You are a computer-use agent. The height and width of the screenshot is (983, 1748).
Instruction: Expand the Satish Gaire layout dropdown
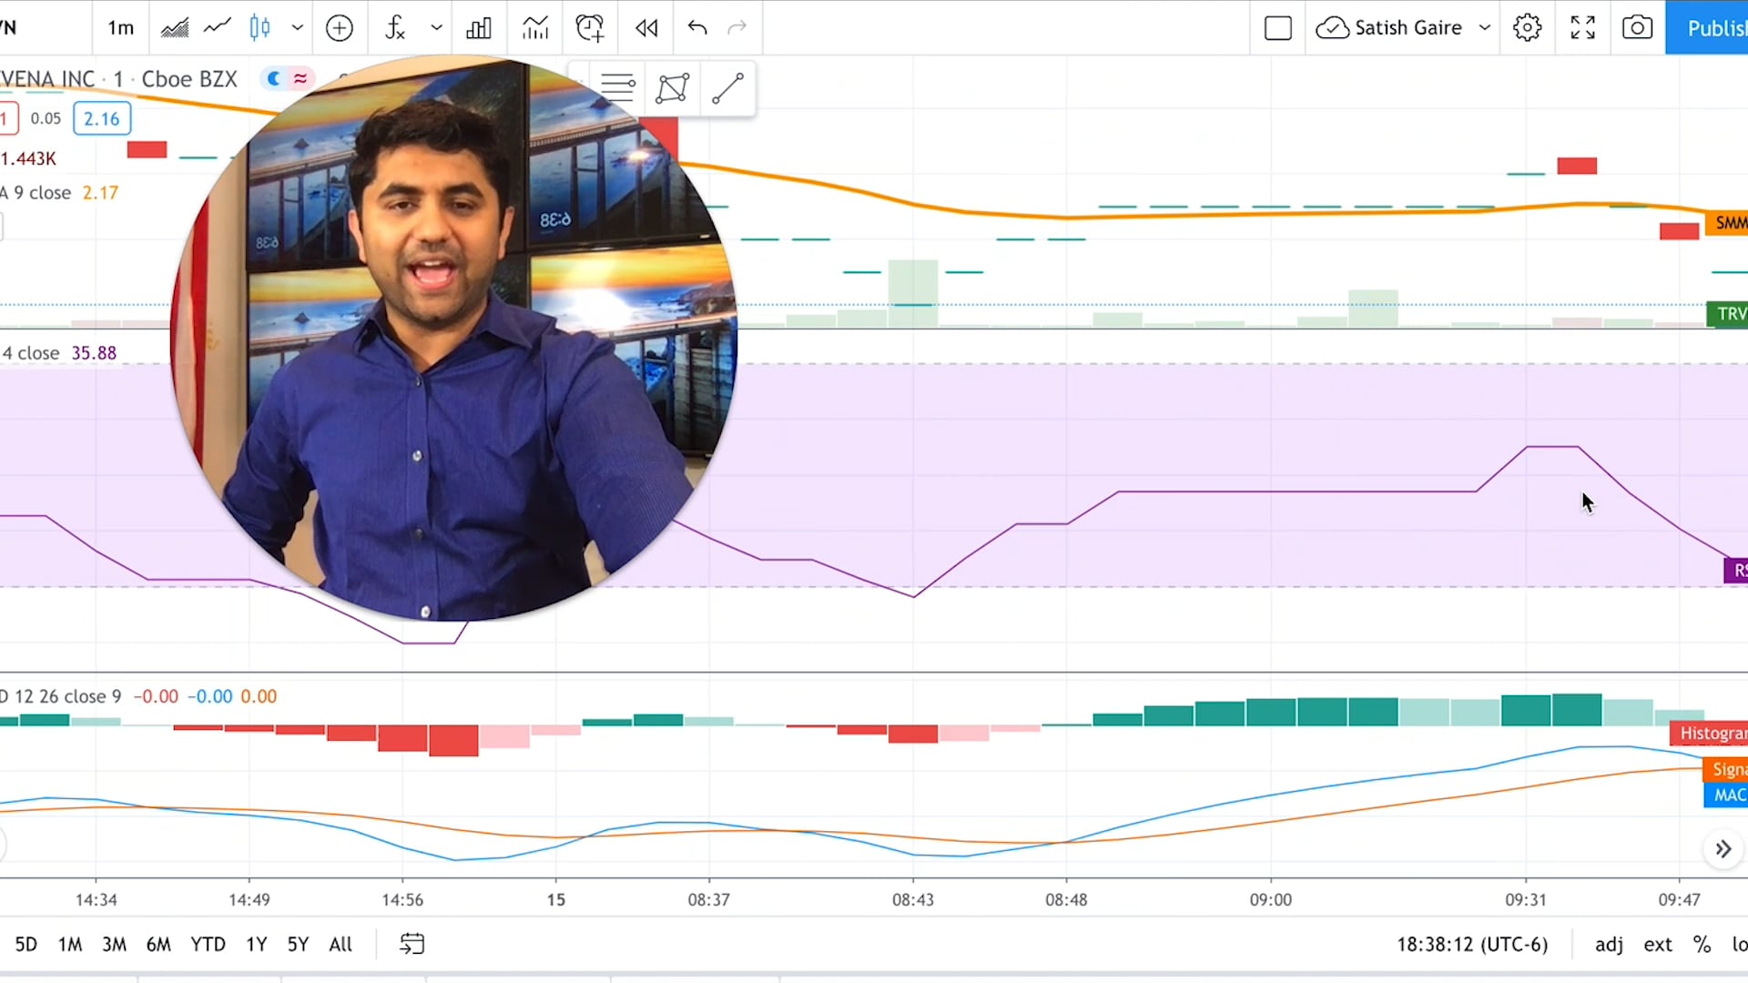pyautogui.click(x=1485, y=28)
